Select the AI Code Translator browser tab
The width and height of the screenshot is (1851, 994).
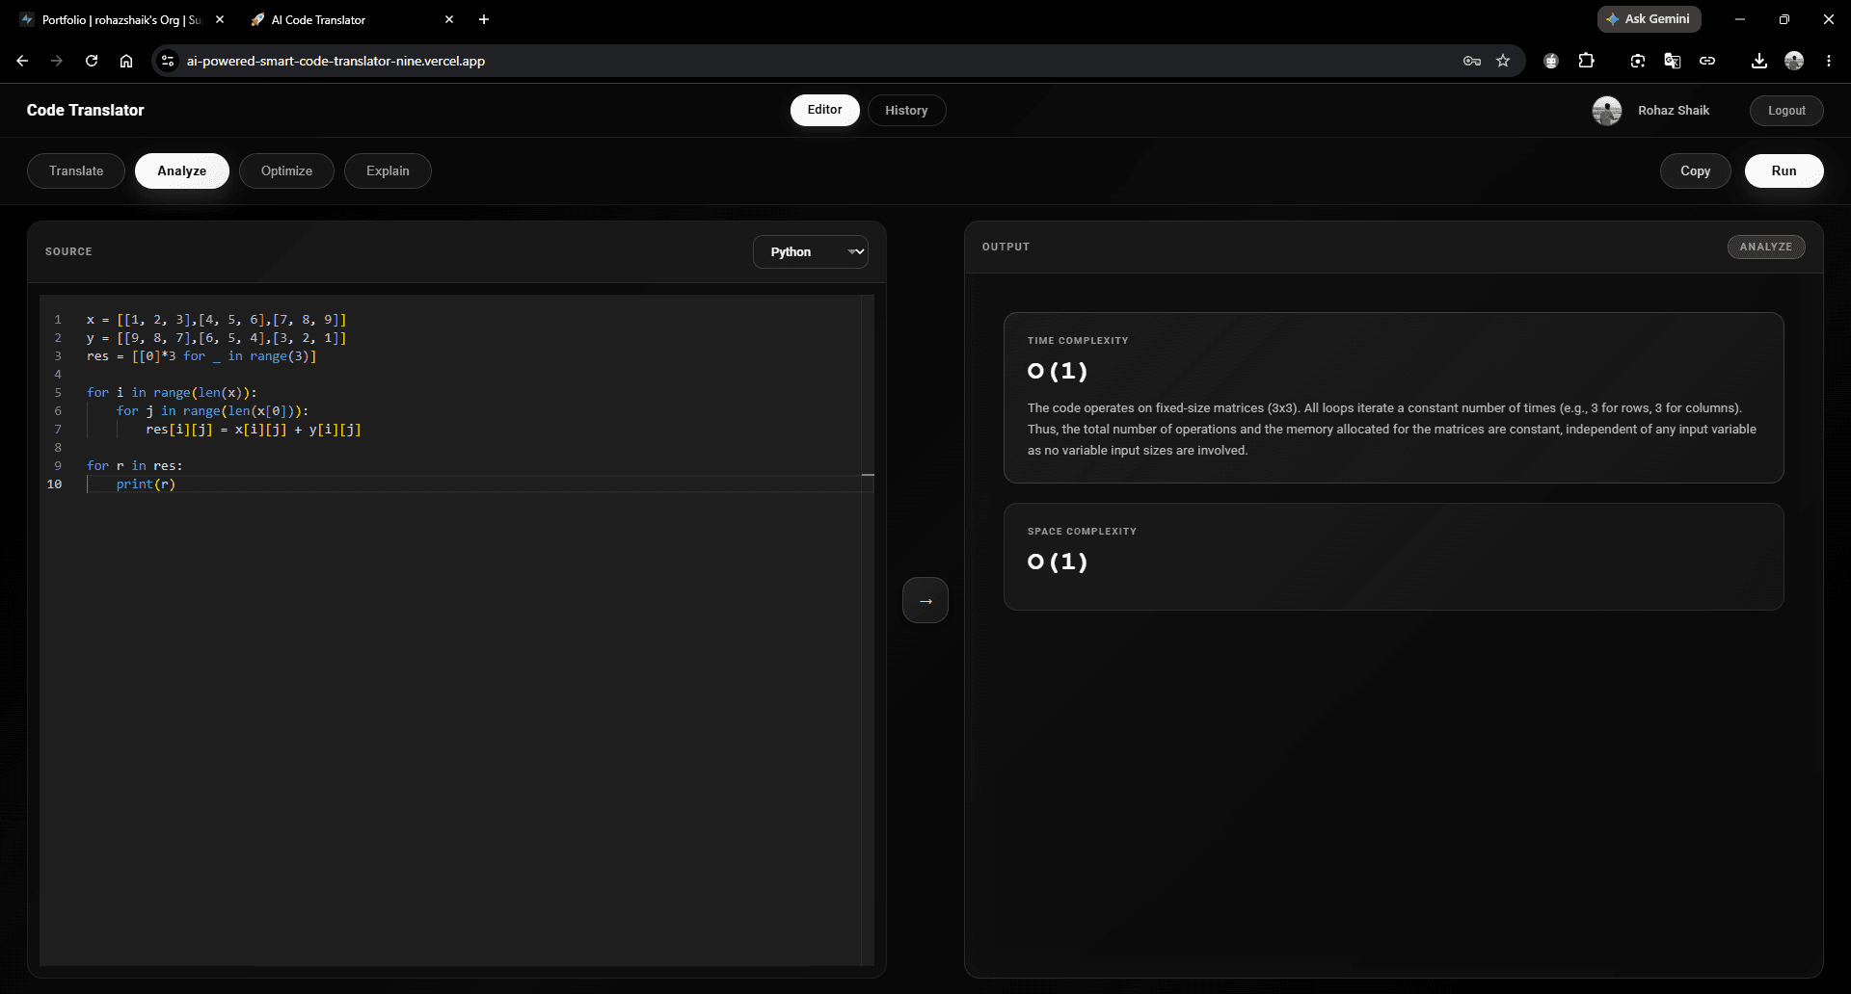[352, 19]
